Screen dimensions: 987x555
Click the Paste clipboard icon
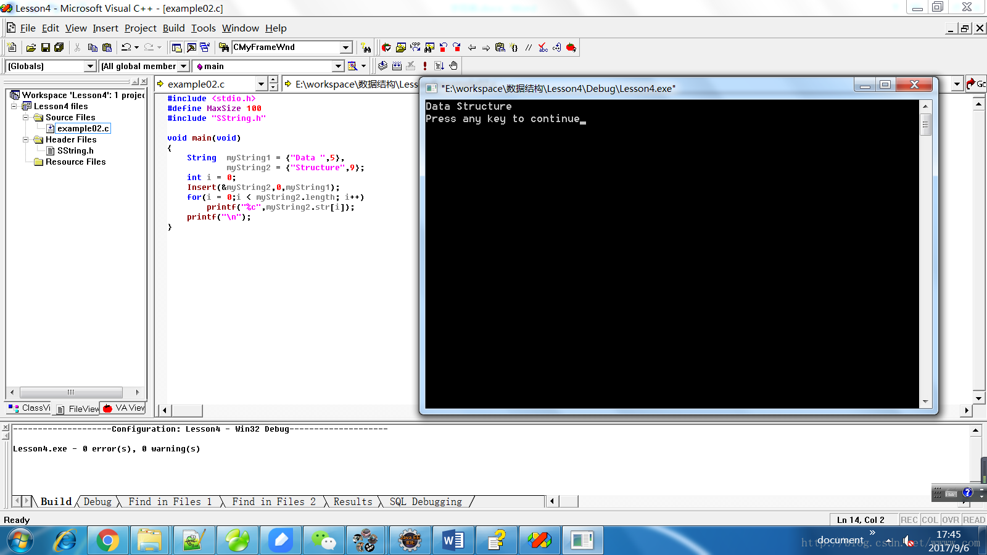point(107,47)
